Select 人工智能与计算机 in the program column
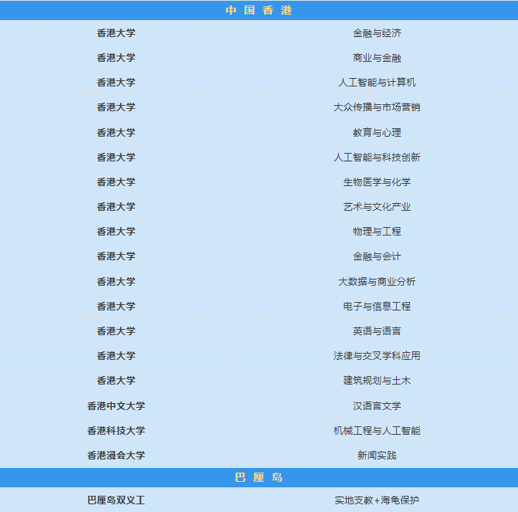Image resolution: width=518 pixels, height=512 pixels. point(377,83)
